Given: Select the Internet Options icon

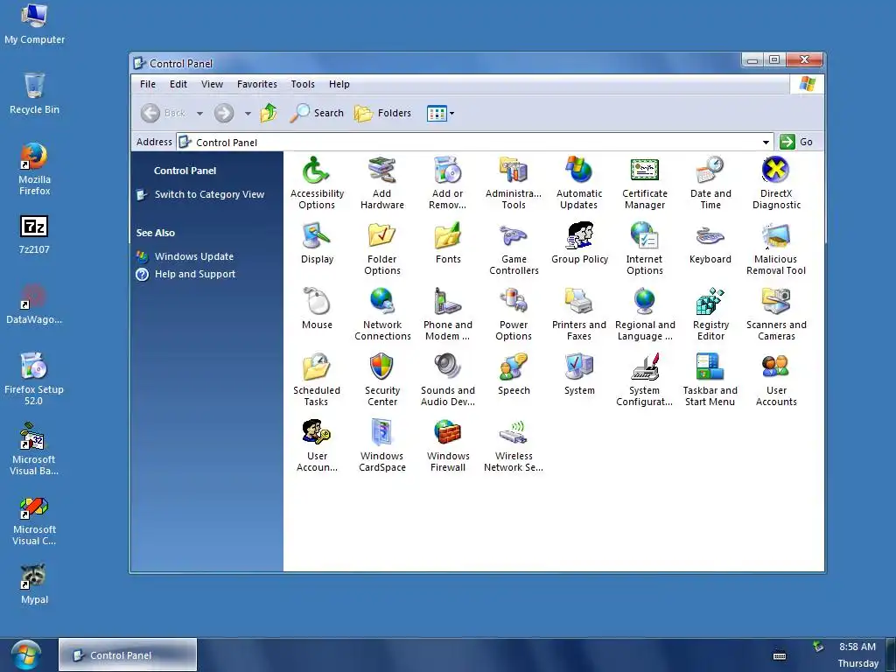Looking at the screenshot, I should pos(645,248).
